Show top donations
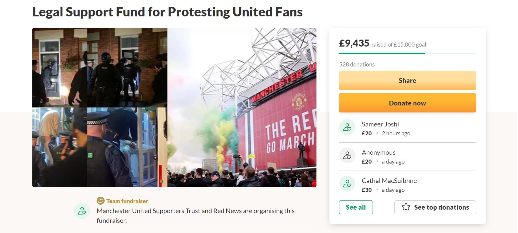The image size is (518, 233). tap(441, 207)
